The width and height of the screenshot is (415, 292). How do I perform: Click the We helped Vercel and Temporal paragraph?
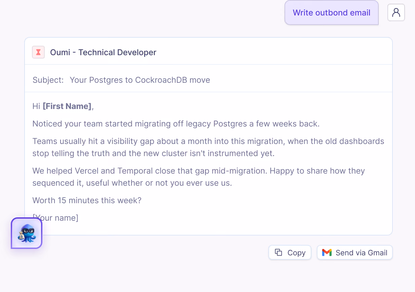[199, 177]
